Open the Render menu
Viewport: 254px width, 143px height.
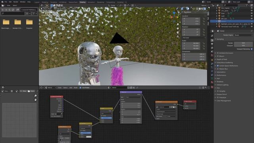click(16, 2)
